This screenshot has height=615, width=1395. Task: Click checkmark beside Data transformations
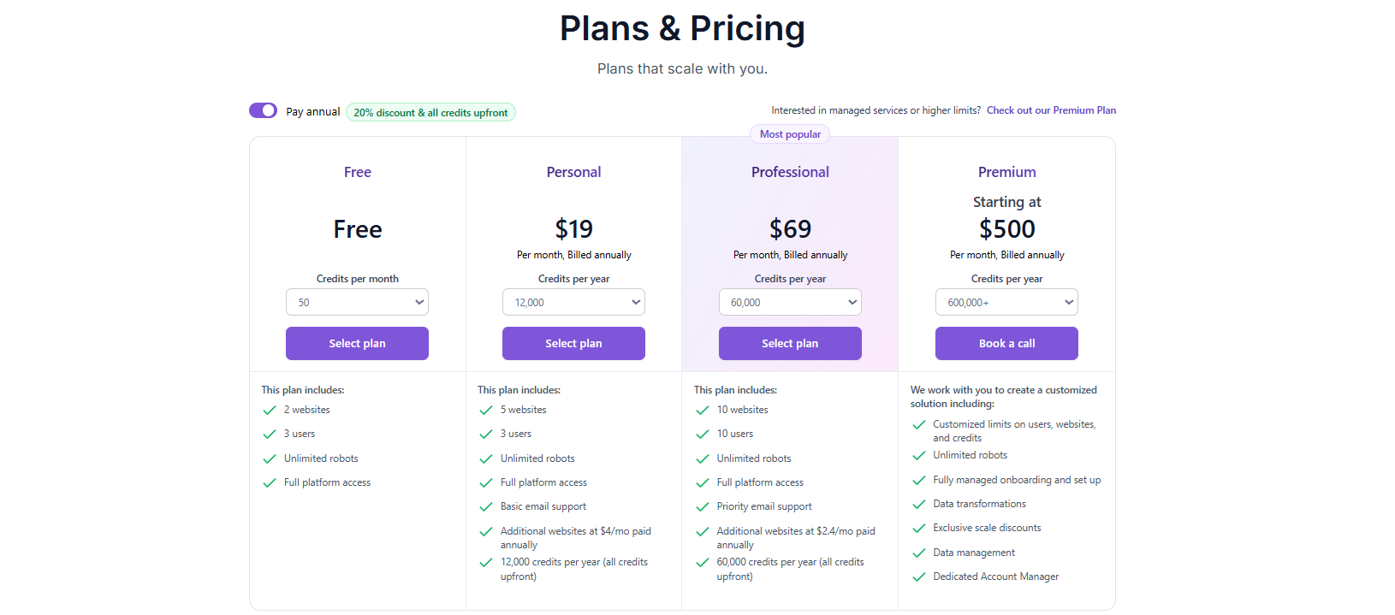[919, 505]
